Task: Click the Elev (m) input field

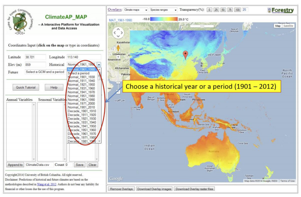Action: click(35, 65)
